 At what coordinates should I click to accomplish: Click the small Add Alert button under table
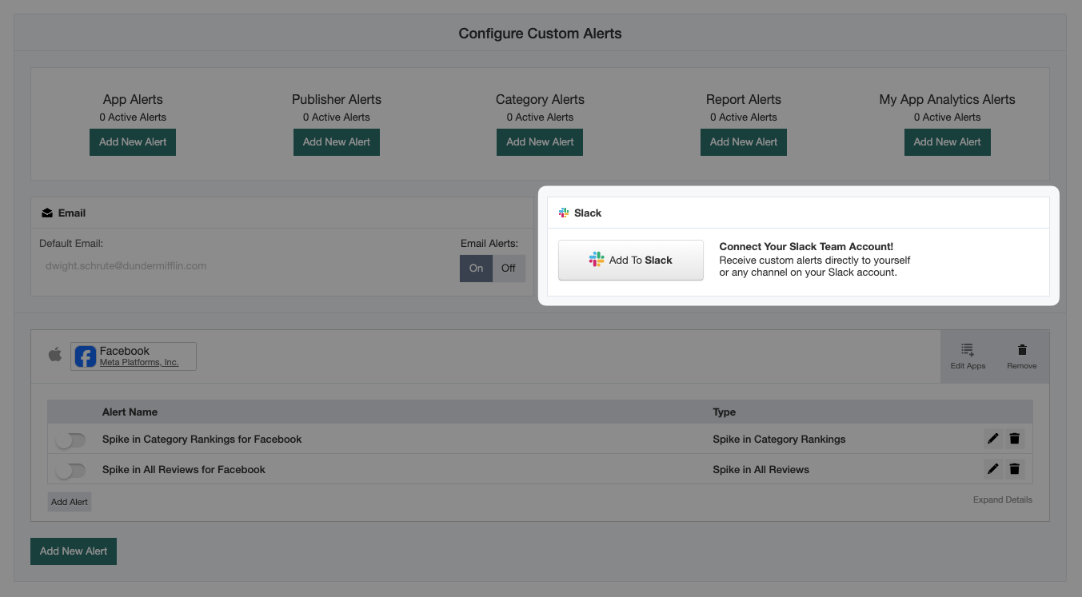pyautogui.click(x=70, y=502)
